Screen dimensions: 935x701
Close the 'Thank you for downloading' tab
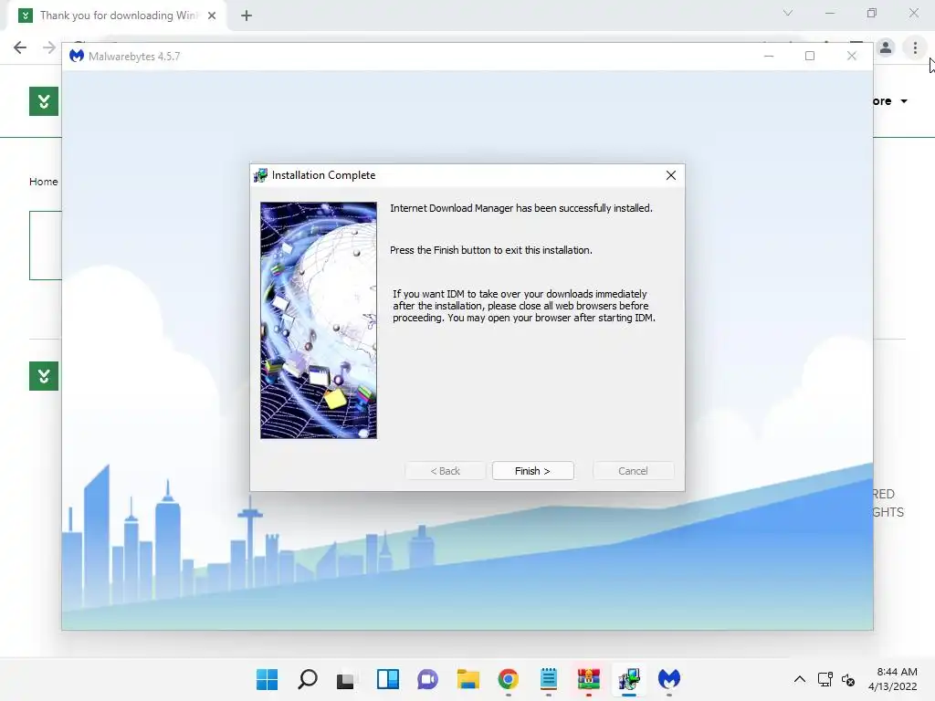[x=212, y=16]
